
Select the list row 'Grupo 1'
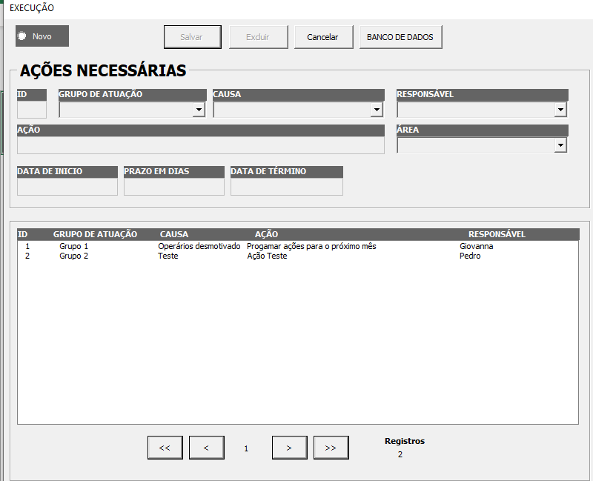coord(298,246)
